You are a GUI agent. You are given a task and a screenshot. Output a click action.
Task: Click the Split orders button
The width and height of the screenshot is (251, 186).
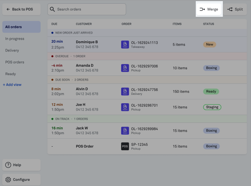coord(235,9)
